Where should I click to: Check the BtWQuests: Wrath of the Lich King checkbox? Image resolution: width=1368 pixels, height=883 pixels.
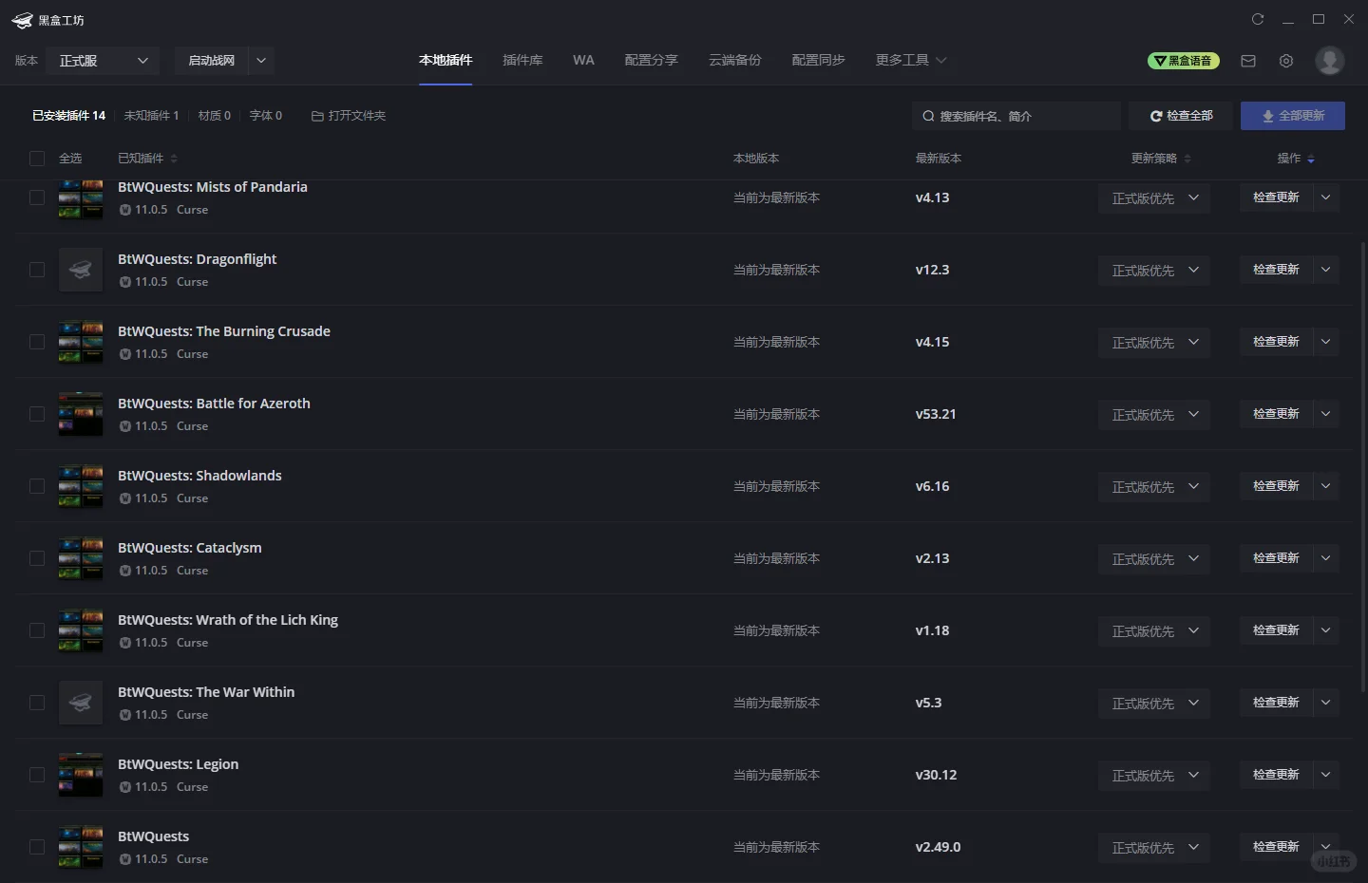click(37, 630)
